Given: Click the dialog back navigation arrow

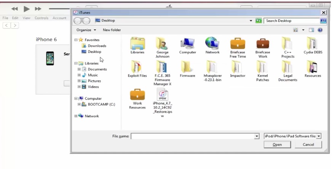Looking at the screenshot, I should point(78,21).
